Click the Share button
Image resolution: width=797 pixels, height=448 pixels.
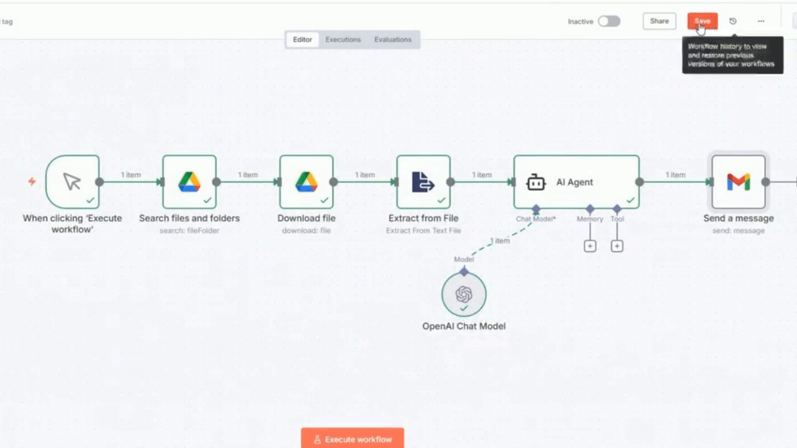click(x=659, y=21)
